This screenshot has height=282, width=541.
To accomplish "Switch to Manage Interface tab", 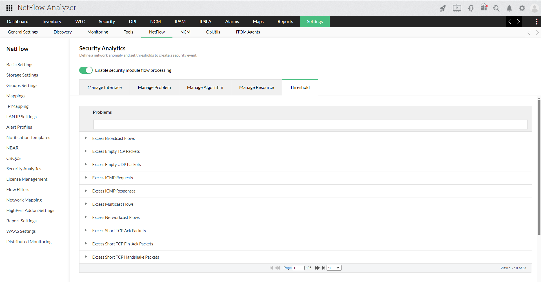I will (x=105, y=88).
